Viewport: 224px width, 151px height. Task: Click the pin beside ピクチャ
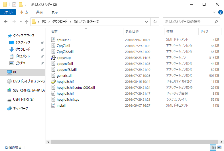coord(42,63)
